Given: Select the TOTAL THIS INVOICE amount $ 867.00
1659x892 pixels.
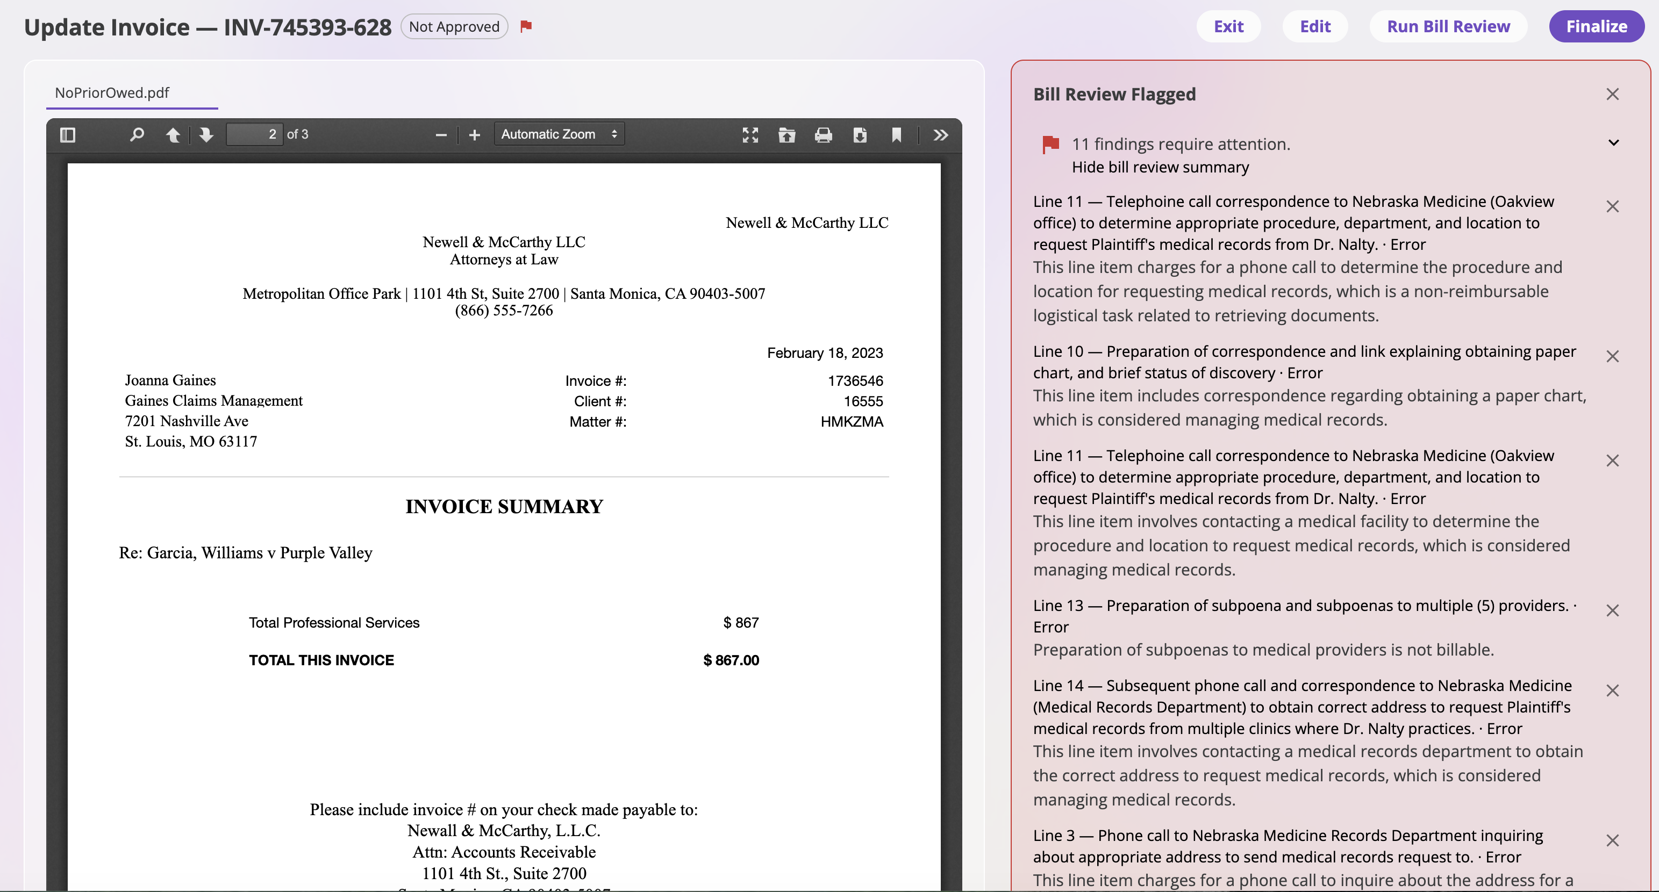Looking at the screenshot, I should pos(731,660).
